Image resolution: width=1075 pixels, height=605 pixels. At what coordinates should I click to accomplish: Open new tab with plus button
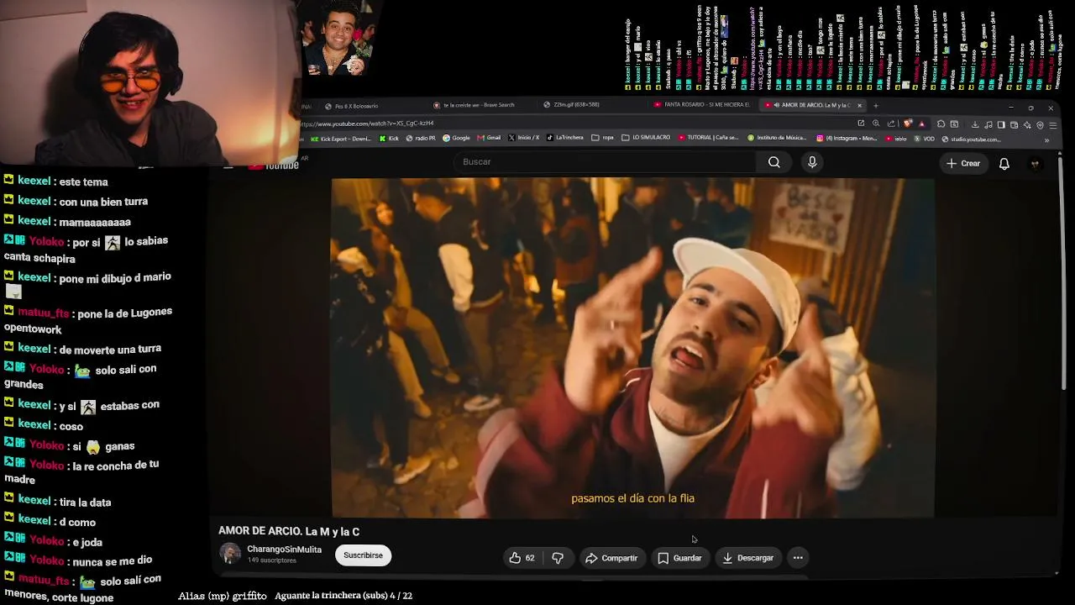pos(875,106)
